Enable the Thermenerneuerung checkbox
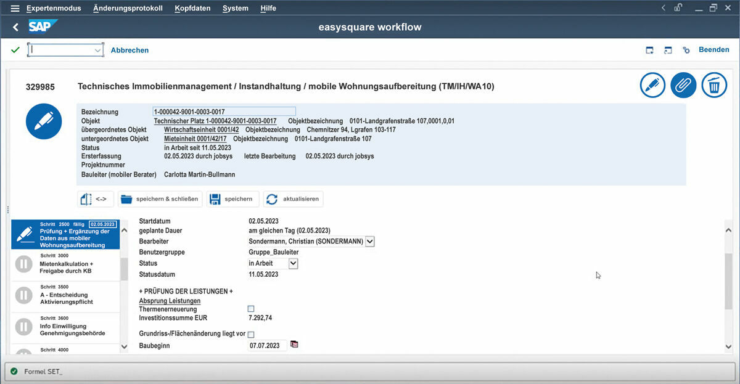 251,309
